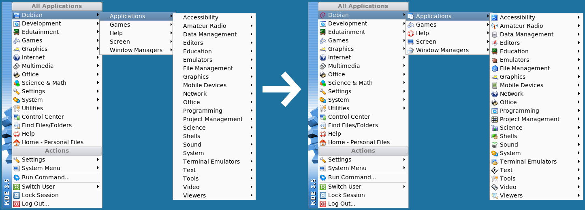The height and width of the screenshot is (210, 585).
Task: Click the File Management blue cube icon
Action: tap(494, 68)
